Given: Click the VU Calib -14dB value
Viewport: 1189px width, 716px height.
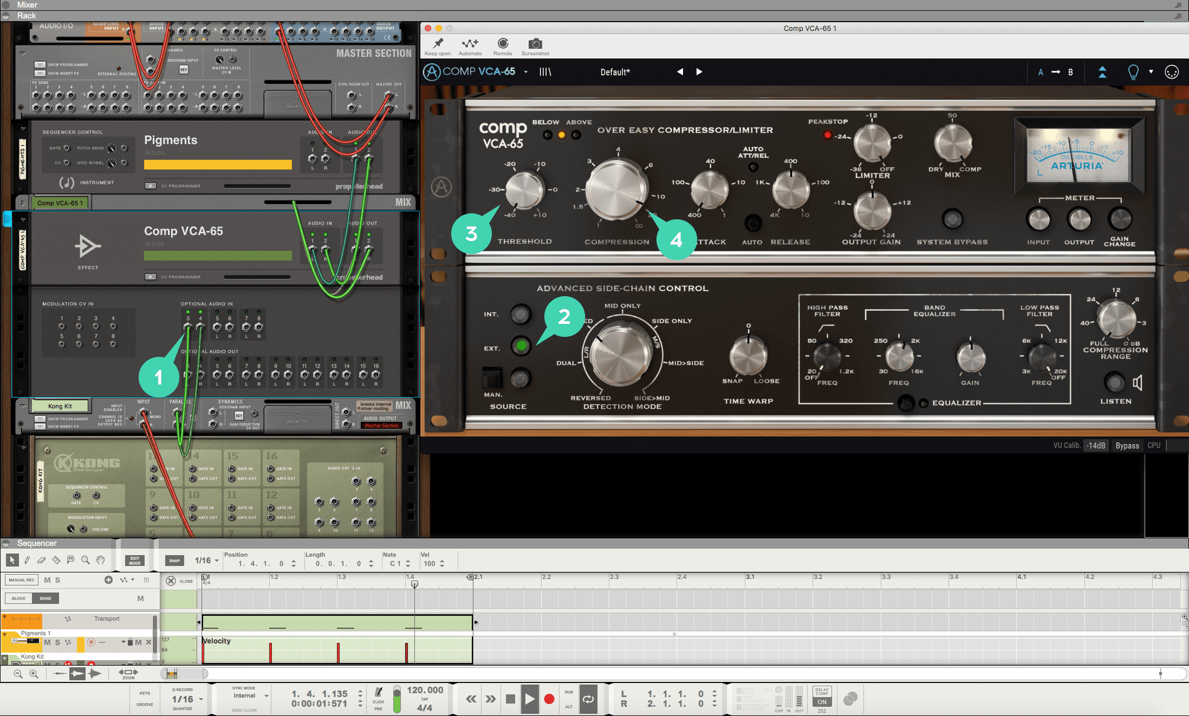Looking at the screenshot, I should 1096,445.
